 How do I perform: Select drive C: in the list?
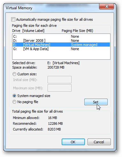pyautogui.click(x=61, y=36)
